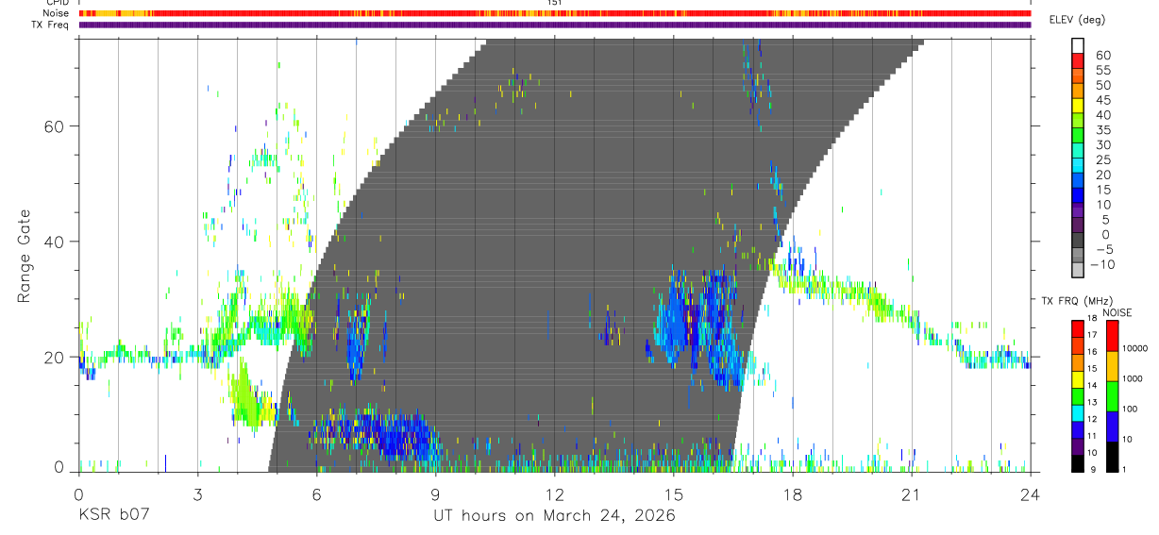Click the "UT hours on March 24, 2026" axis title
The height and width of the screenshot is (535, 1159).
pos(555,516)
